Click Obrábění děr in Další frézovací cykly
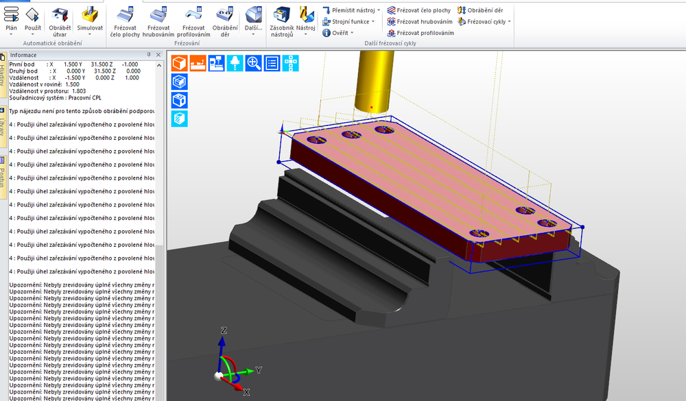Image resolution: width=686 pixels, height=401 pixels. [x=485, y=10]
